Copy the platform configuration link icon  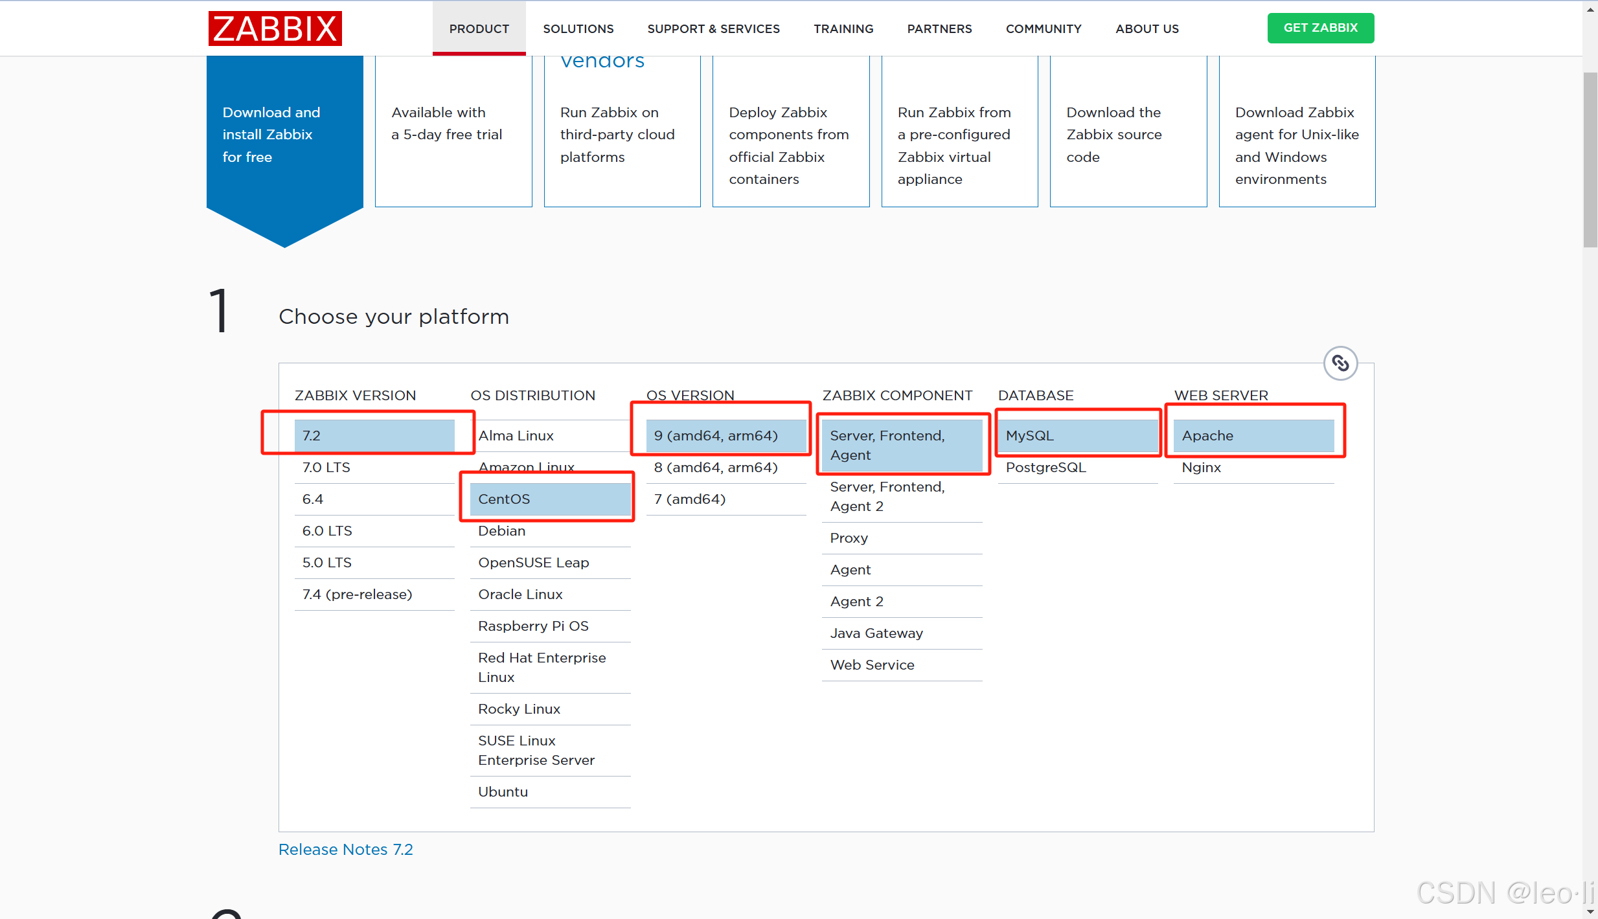1340,363
